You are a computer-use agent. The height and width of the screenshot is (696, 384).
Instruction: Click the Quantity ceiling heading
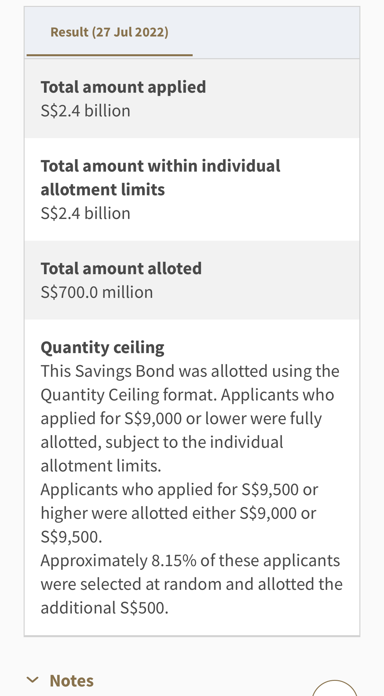pos(102,348)
